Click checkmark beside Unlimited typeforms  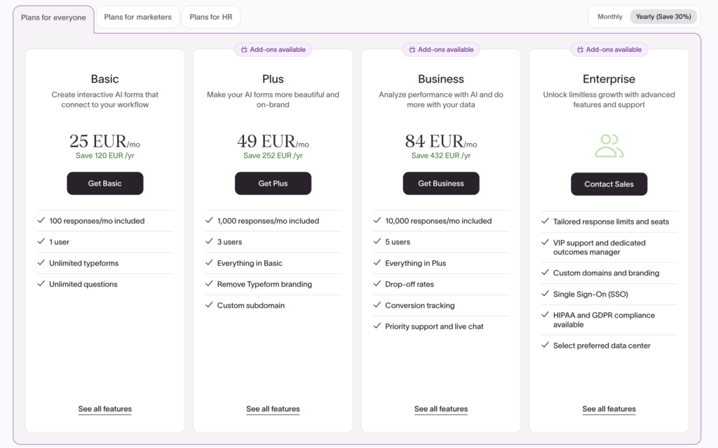tap(41, 263)
